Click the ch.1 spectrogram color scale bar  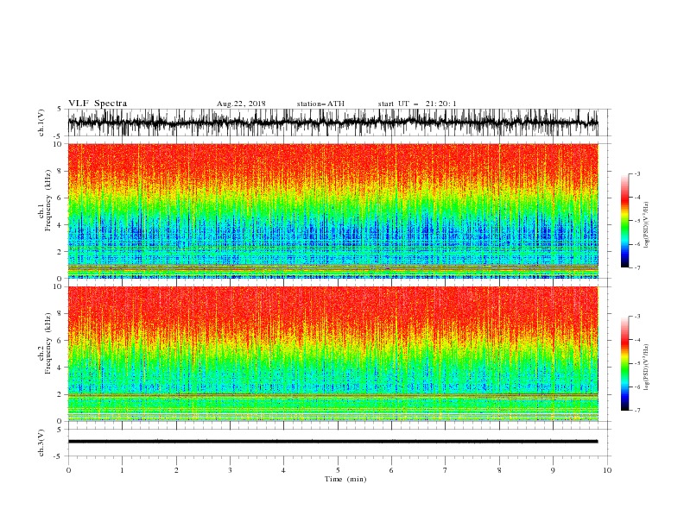[624, 221]
